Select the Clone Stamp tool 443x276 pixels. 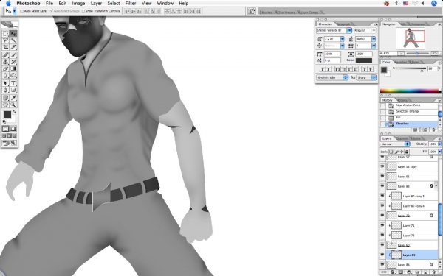point(5,62)
